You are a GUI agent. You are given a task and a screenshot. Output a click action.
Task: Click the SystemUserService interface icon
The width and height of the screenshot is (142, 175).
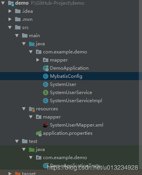tap(46, 93)
